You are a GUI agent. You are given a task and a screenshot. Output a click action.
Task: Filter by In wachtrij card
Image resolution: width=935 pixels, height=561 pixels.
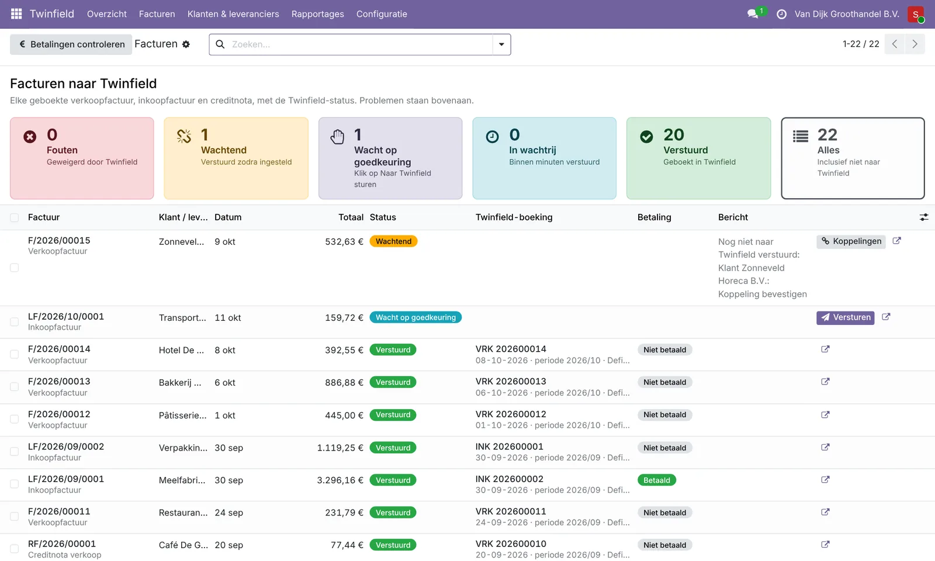[x=545, y=158]
